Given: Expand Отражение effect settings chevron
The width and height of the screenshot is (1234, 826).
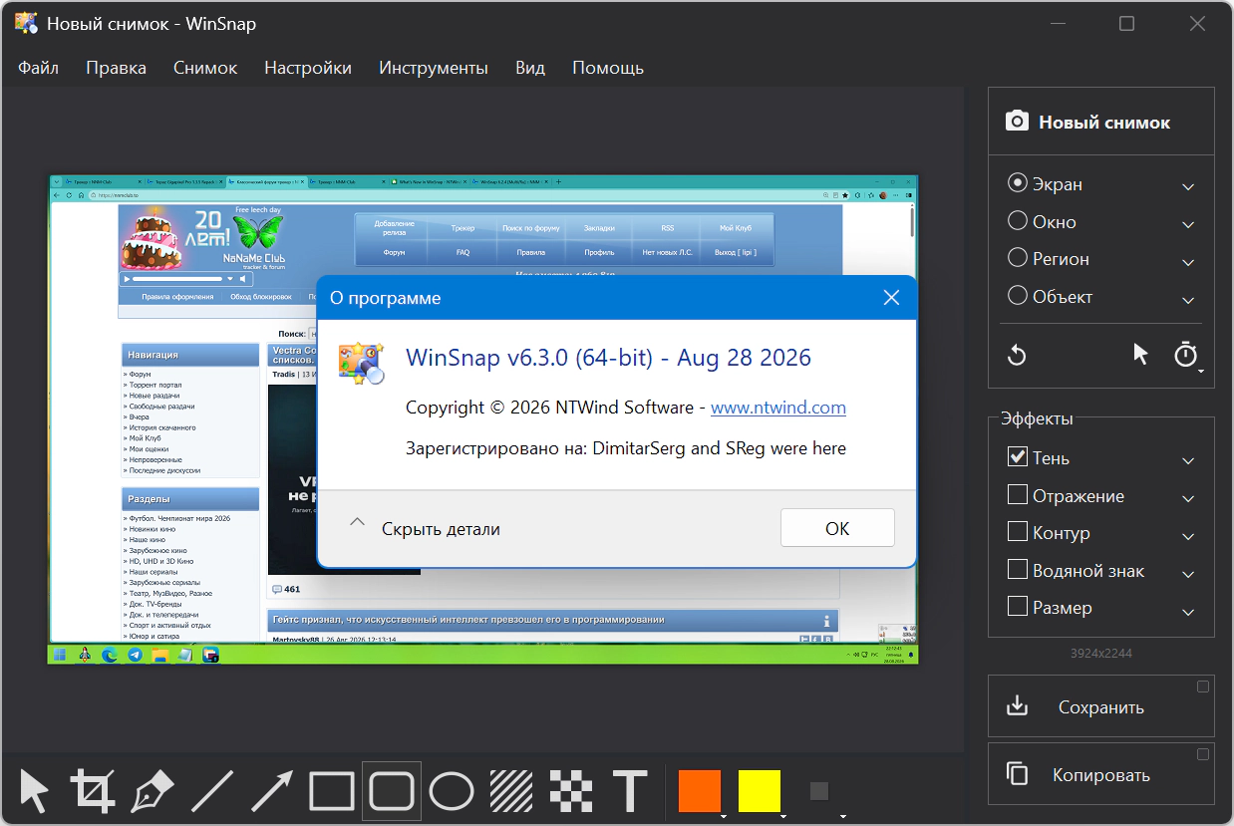Looking at the screenshot, I should (1188, 498).
